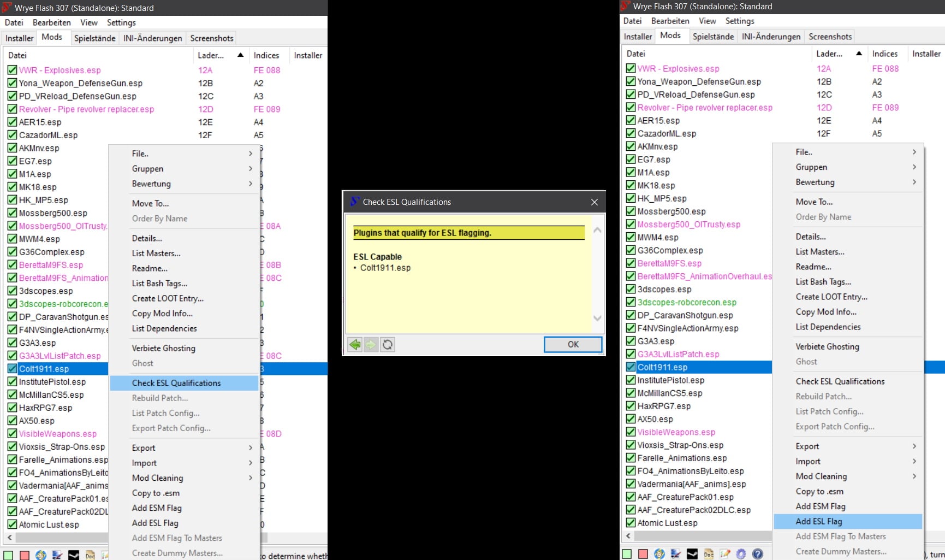Uncheck Colt1911.esp in the left window
945x560 pixels.
click(x=12, y=369)
